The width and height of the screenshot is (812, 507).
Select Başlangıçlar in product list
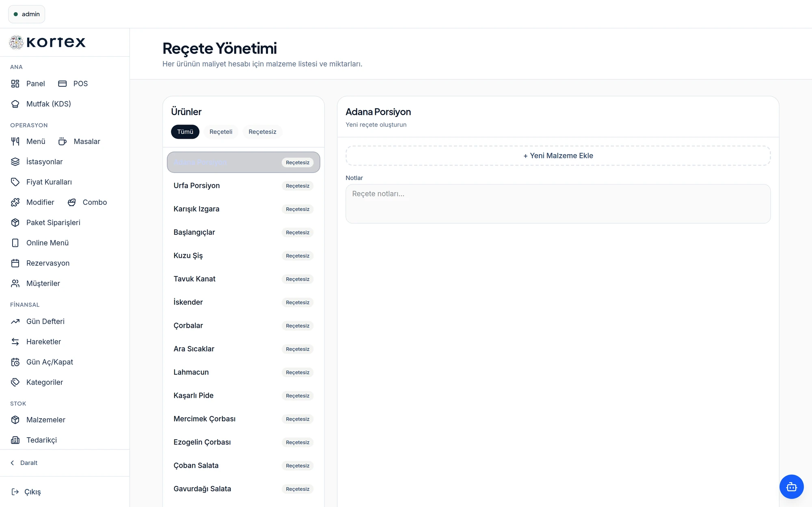244,232
